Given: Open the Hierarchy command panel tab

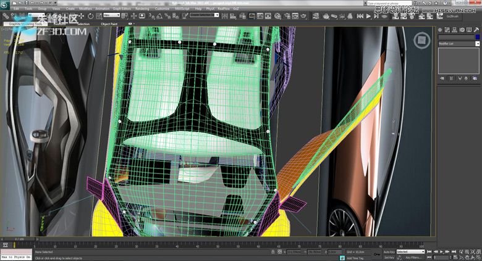Looking at the screenshot, I should [454, 30].
